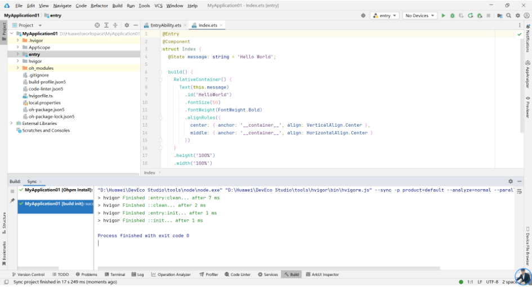Open the Build menu

117,6
